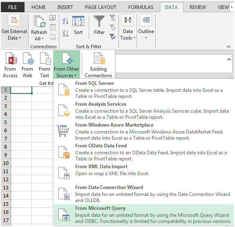The height and width of the screenshot is (227, 235).
Task: Select the DATA tab
Action: 172,7
